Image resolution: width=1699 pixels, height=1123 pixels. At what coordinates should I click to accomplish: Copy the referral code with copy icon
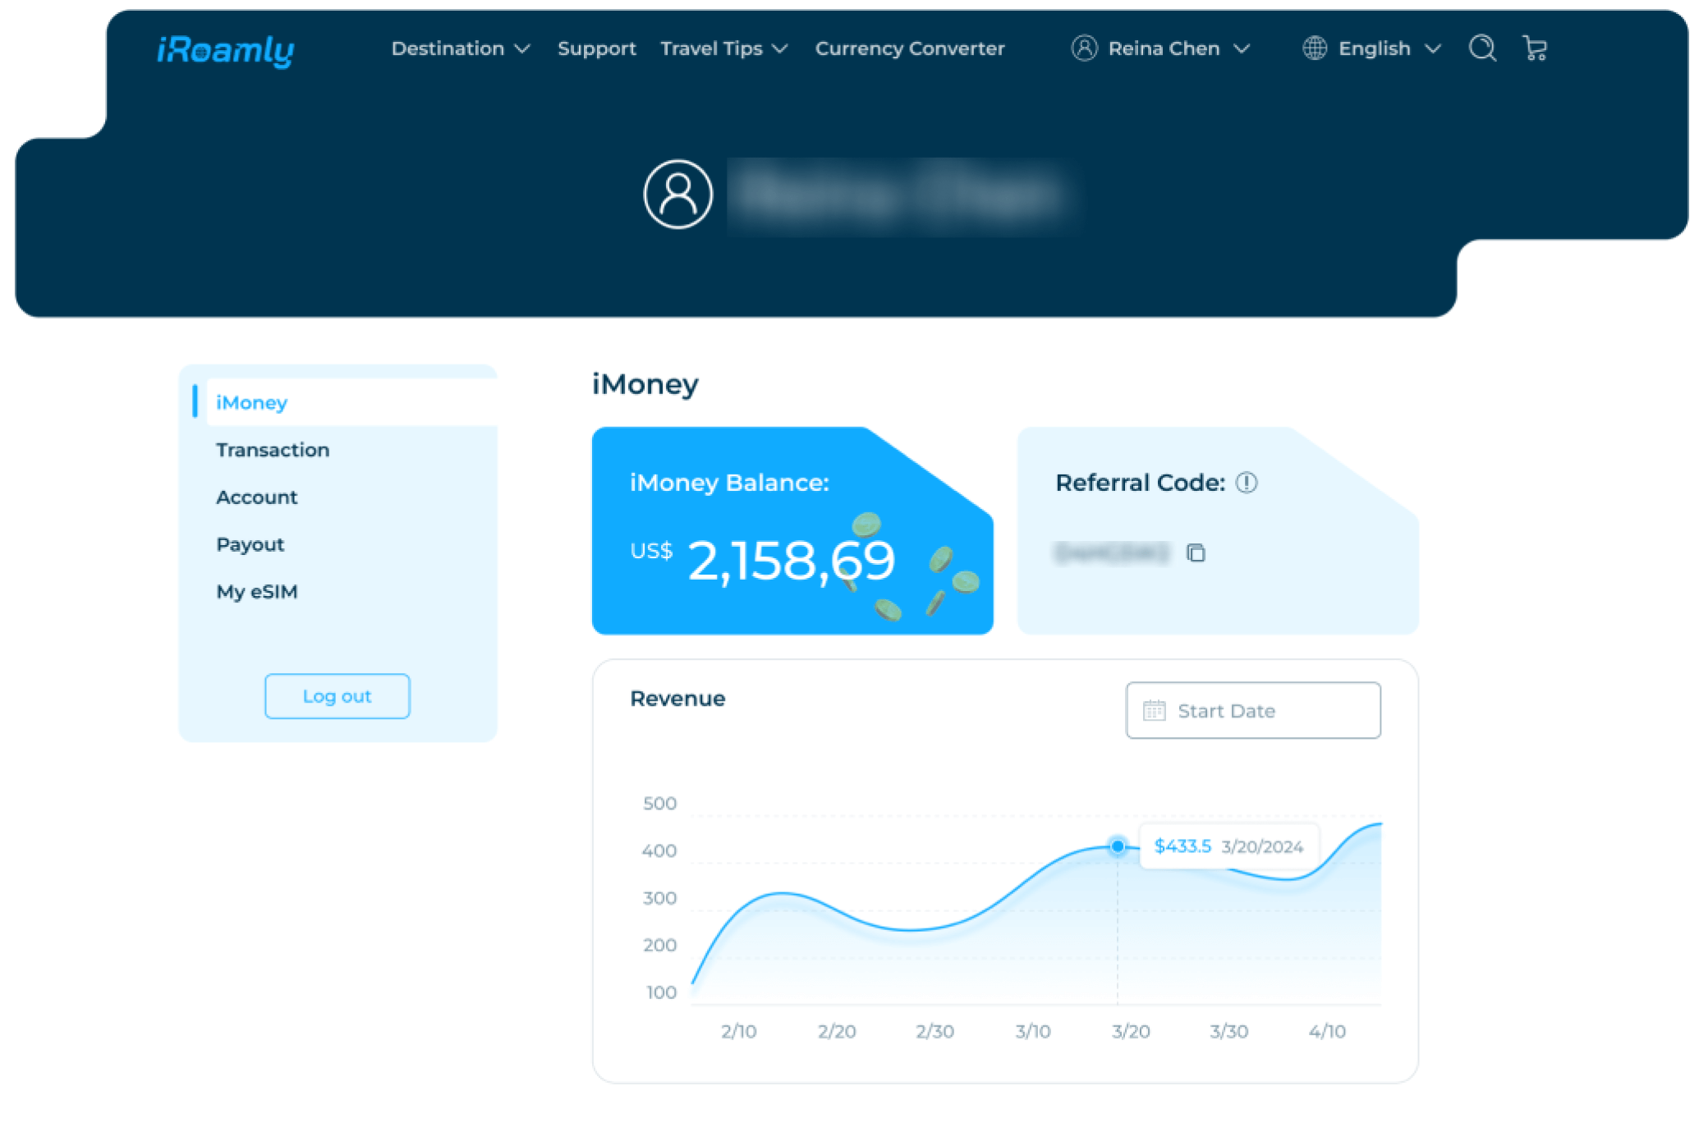[x=1196, y=552]
